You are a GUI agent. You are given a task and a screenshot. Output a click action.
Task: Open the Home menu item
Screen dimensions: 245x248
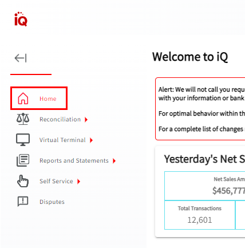click(x=39, y=99)
